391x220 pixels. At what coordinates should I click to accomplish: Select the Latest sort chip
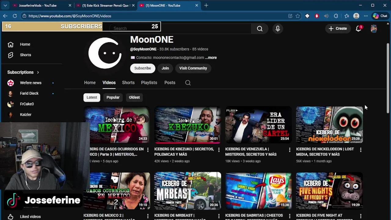click(x=92, y=97)
